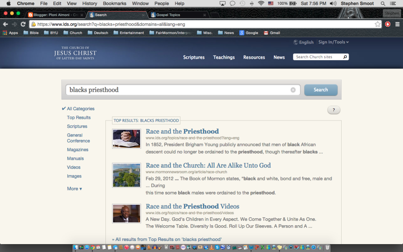Expand the News bookmarks folder
This screenshot has height=252, width=403.
tap(226, 33)
